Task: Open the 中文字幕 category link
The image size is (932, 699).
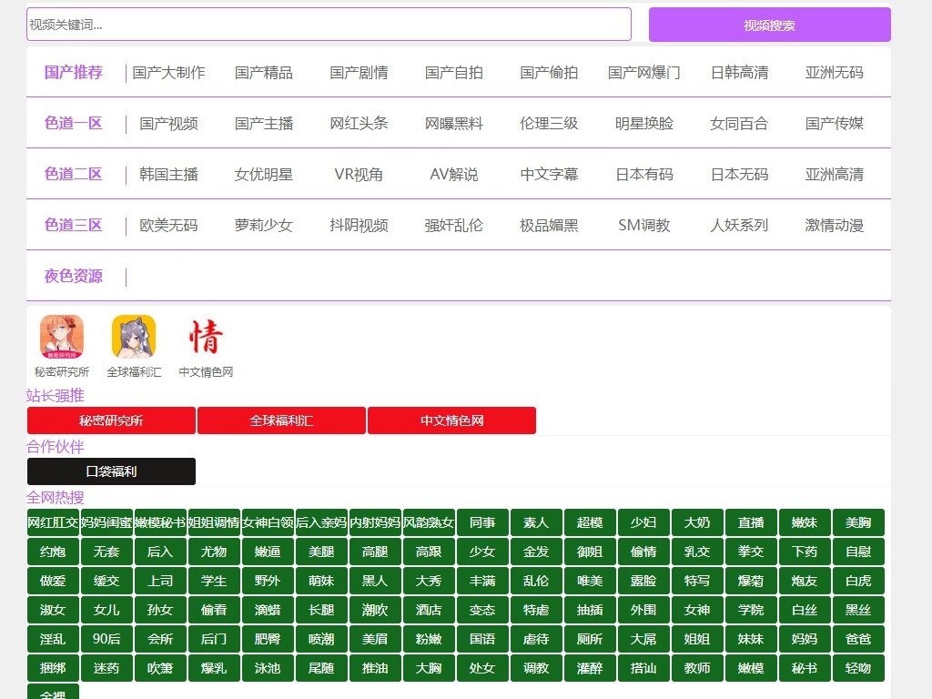Action: tap(549, 174)
